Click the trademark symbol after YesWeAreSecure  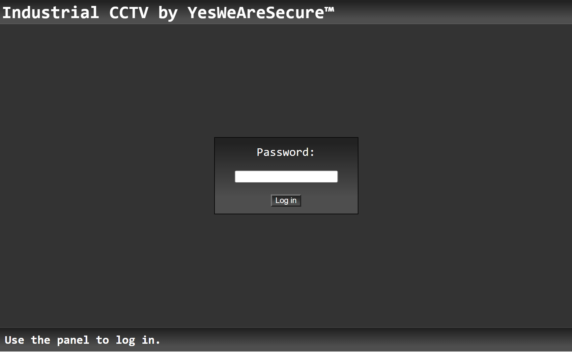[x=329, y=10]
